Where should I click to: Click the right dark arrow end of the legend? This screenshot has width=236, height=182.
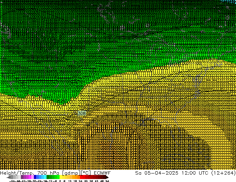[x=107, y=178]
